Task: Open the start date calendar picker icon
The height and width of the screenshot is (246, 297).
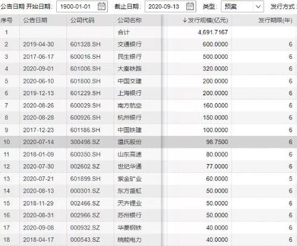Action: (102, 6)
